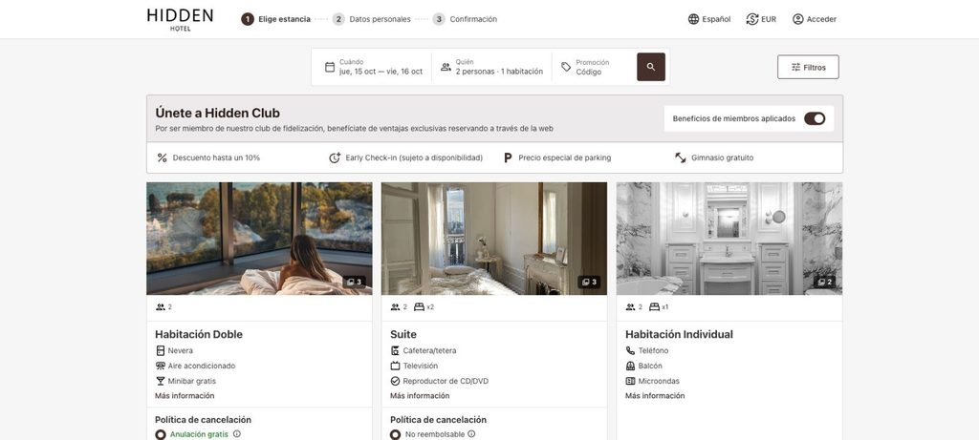Click the Suite room title
This screenshot has width=979, height=440.
[x=403, y=335]
